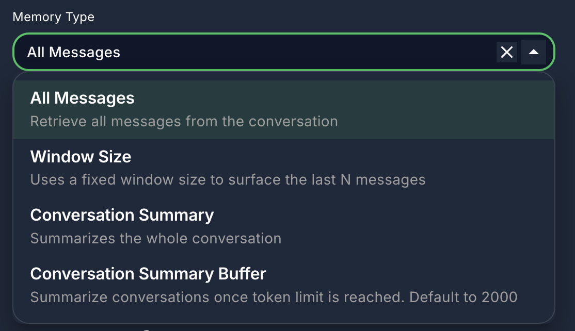Click the 'All Messages' text inside the combo box

73,52
